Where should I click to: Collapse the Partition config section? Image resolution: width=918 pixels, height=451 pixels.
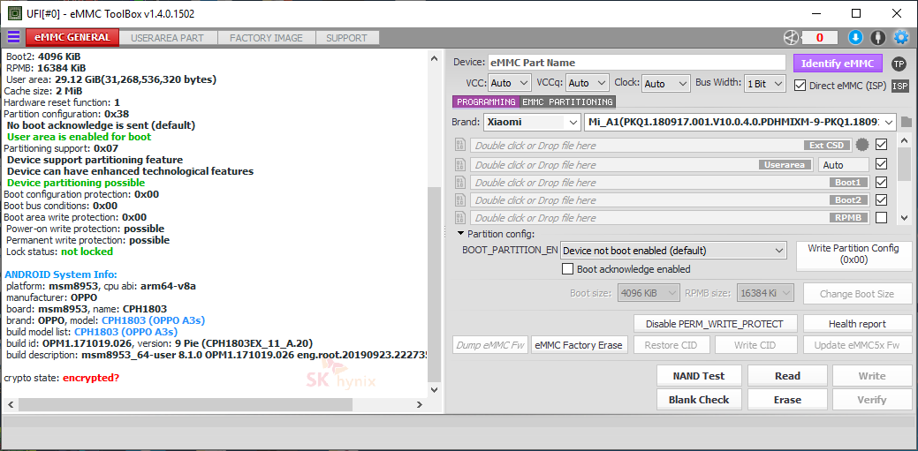[460, 233]
